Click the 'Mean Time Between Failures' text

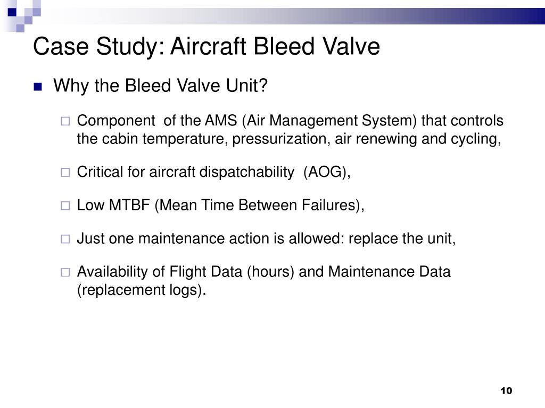259,205
